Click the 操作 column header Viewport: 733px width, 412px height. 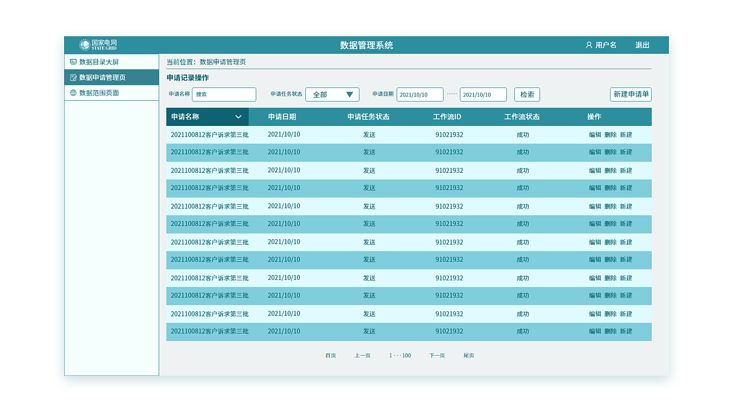(594, 117)
